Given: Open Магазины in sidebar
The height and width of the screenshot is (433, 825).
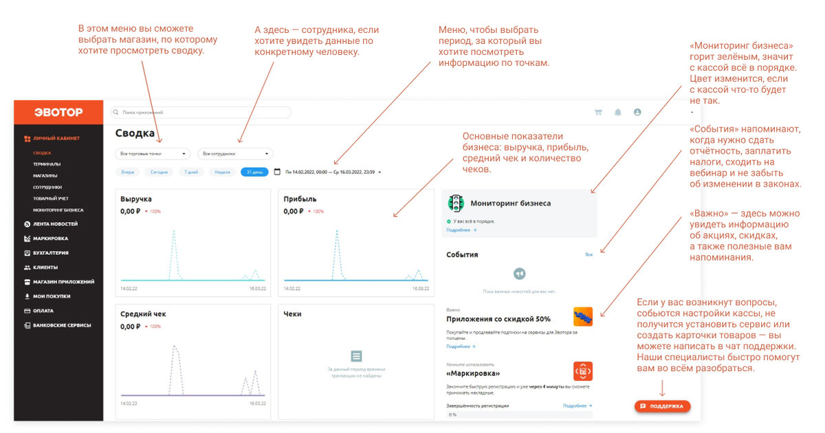Looking at the screenshot, I should pyautogui.click(x=45, y=175).
